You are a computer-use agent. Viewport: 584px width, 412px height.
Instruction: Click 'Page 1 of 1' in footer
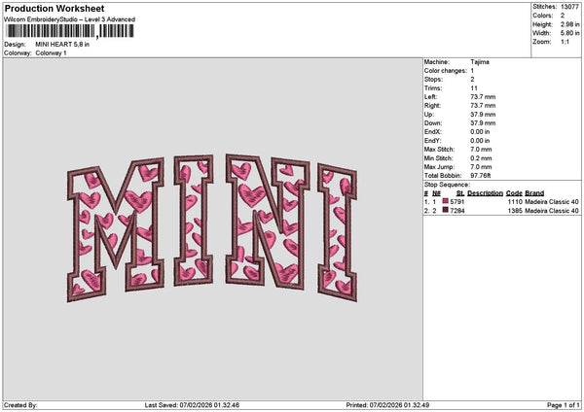(564, 405)
